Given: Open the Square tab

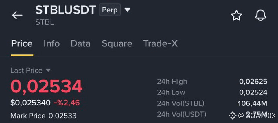Looking at the screenshot, I should click(x=117, y=44).
